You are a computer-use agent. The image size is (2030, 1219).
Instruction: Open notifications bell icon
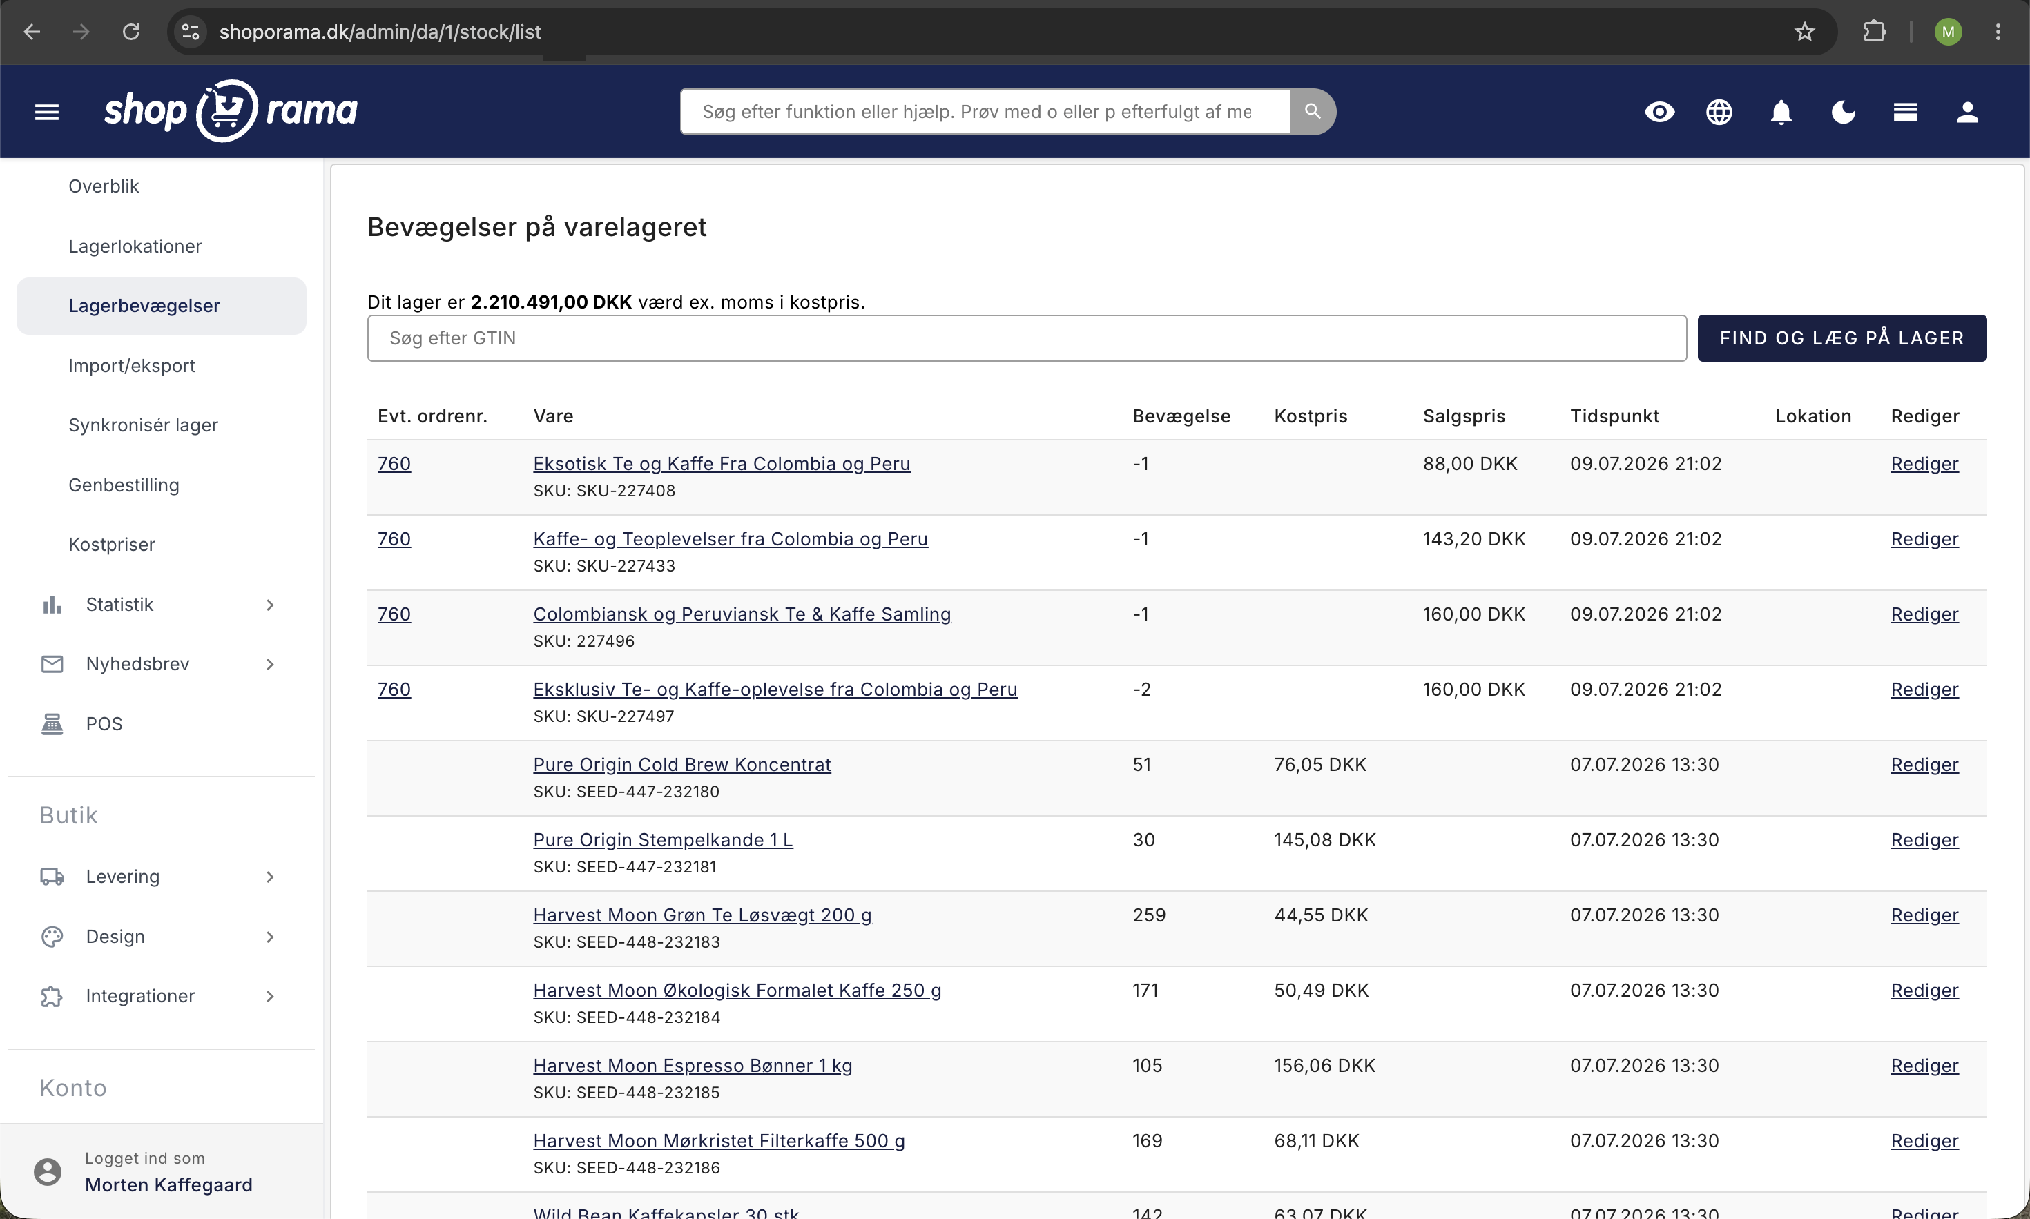pyautogui.click(x=1780, y=112)
